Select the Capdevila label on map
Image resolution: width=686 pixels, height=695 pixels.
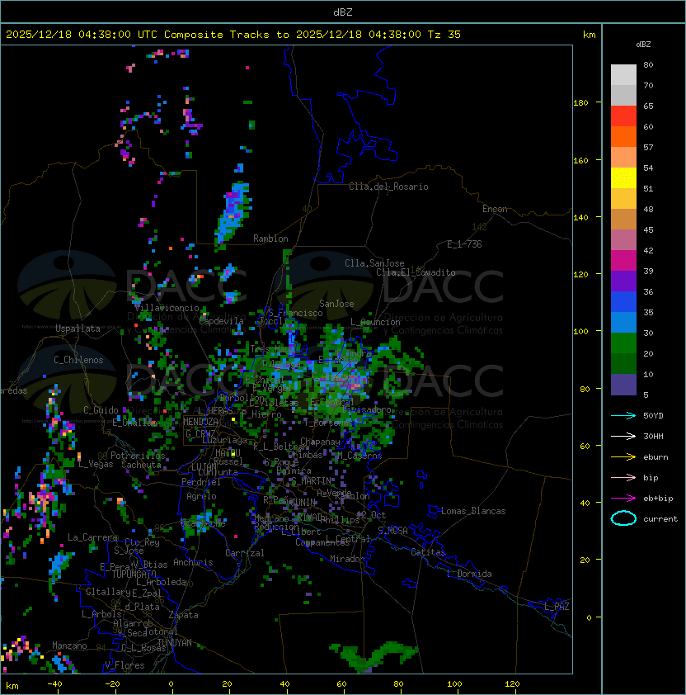[222, 321]
